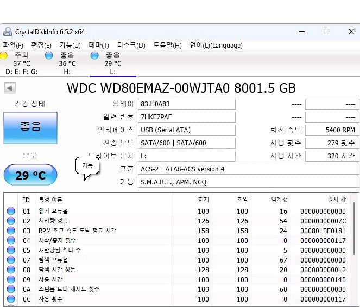The height and width of the screenshot is (307, 360).
Task: Click the interface field USB (Serial ATA)
Action: (187, 130)
